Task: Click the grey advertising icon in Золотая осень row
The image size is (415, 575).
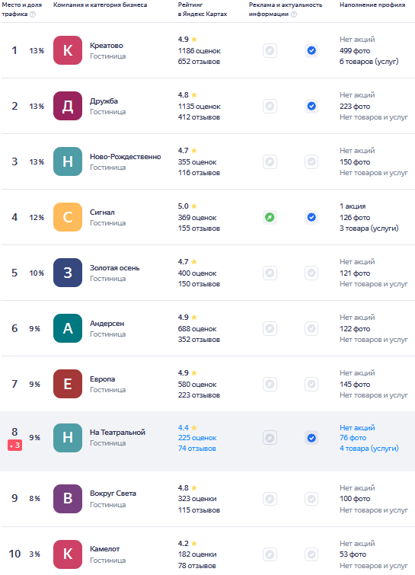Action: pyautogui.click(x=270, y=273)
